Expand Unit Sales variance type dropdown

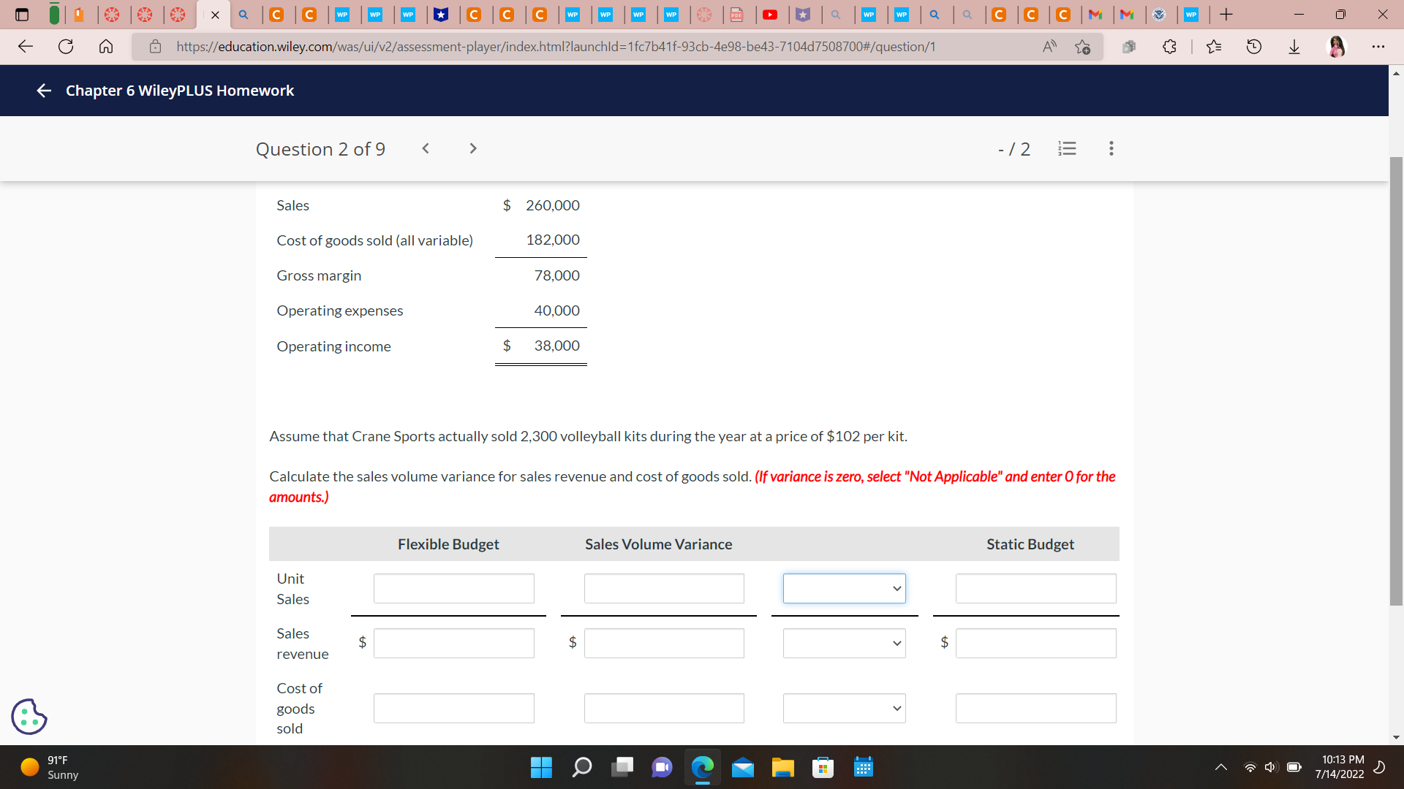pyautogui.click(x=844, y=589)
